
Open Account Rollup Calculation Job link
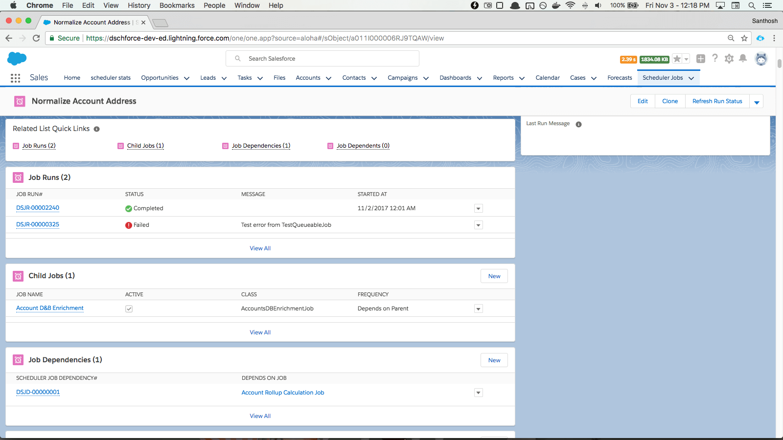(x=283, y=393)
